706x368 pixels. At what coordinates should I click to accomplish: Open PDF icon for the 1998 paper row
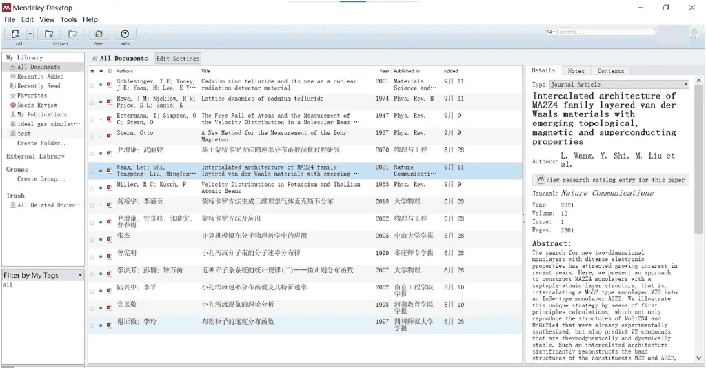pos(110,308)
